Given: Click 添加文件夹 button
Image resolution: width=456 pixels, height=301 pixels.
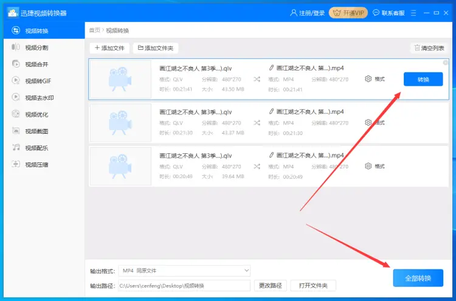Looking at the screenshot, I should [x=156, y=48].
